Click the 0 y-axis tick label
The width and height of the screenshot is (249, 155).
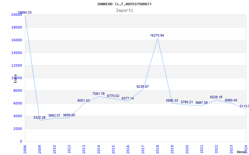[x=21, y=141]
